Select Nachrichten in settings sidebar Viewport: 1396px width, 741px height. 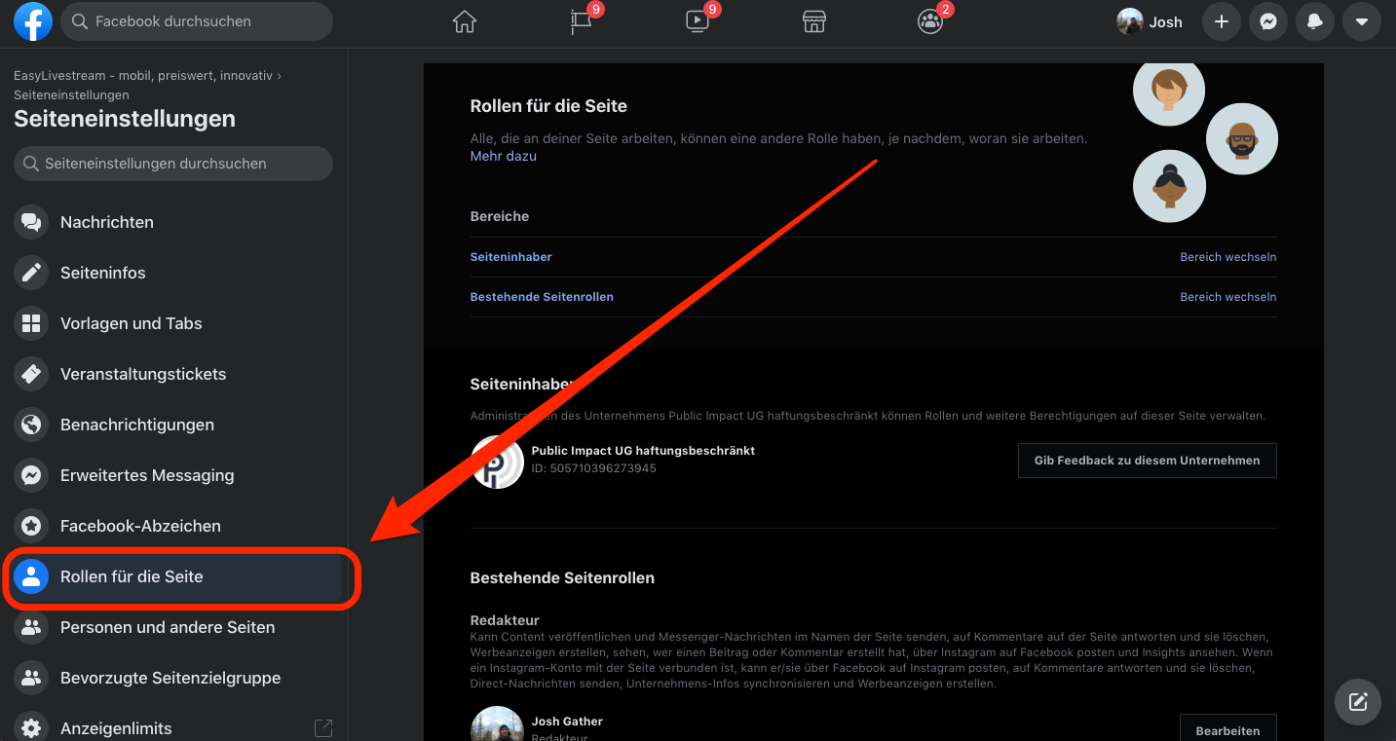[107, 222]
